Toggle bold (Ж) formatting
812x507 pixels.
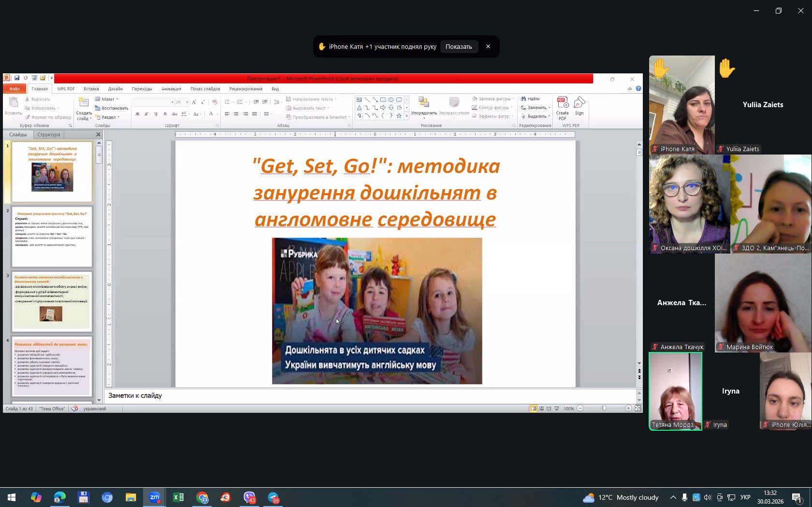pyautogui.click(x=138, y=114)
